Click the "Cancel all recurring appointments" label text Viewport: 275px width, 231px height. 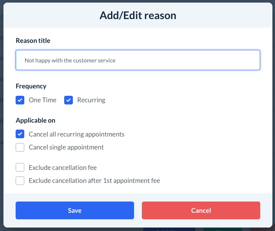pyautogui.click(x=76, y=134)
